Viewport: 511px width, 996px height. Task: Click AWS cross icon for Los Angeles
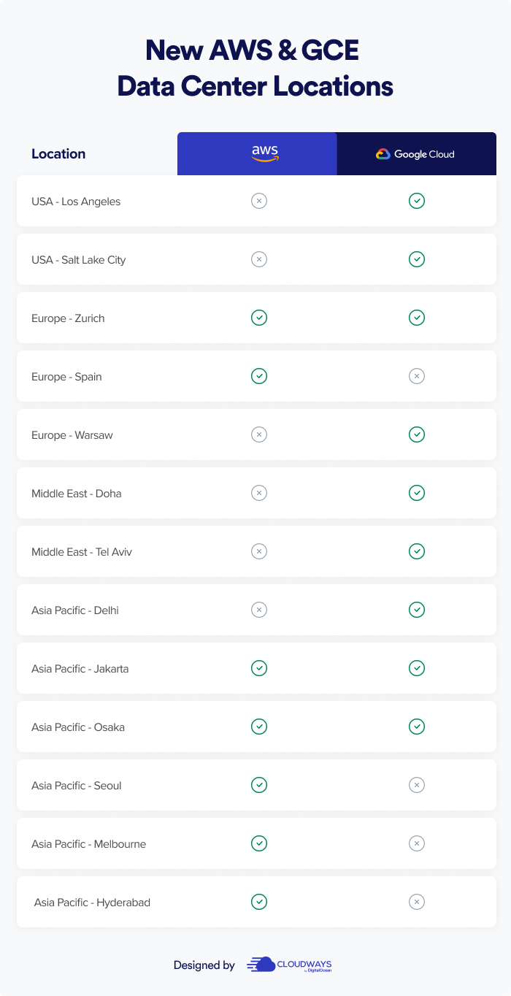click(259, 201)
